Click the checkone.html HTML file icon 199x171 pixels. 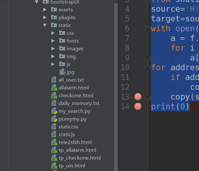tap(54, 95)
